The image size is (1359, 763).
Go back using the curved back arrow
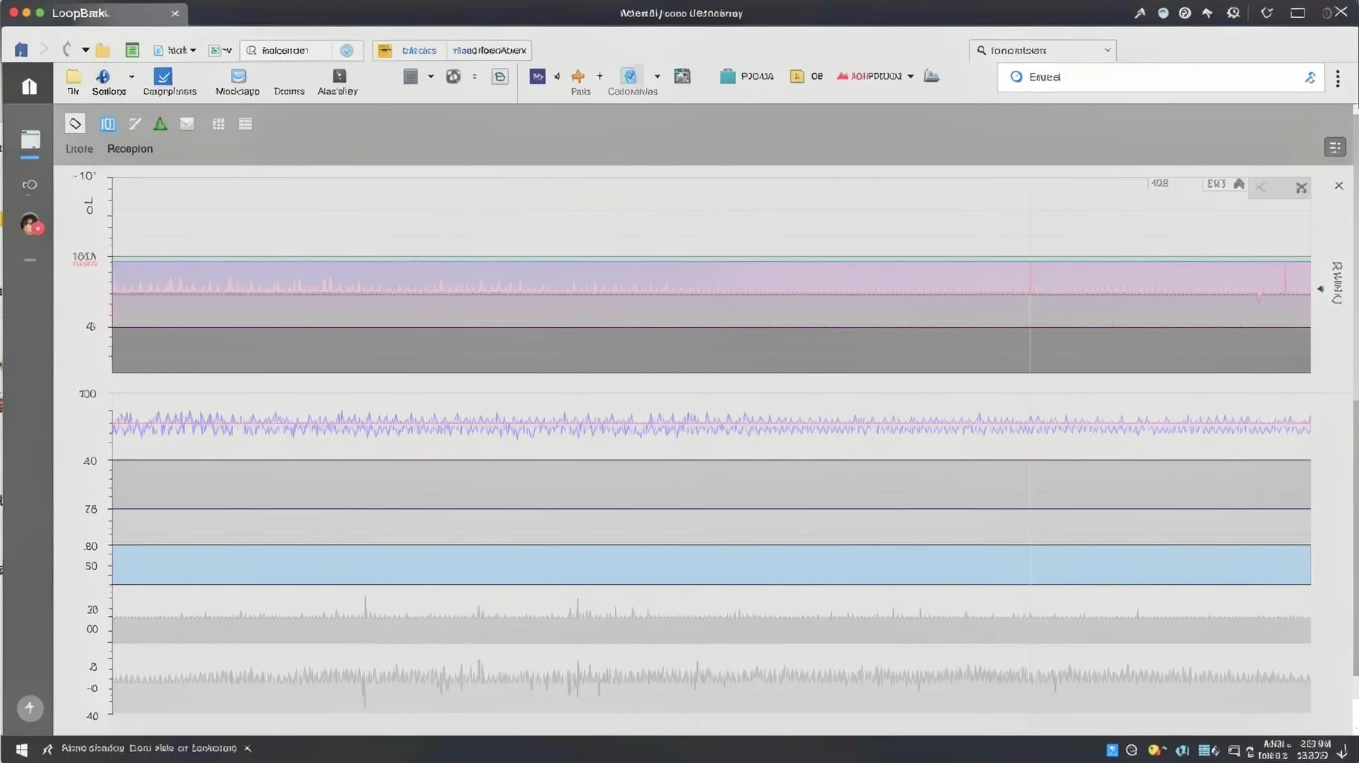66,50
